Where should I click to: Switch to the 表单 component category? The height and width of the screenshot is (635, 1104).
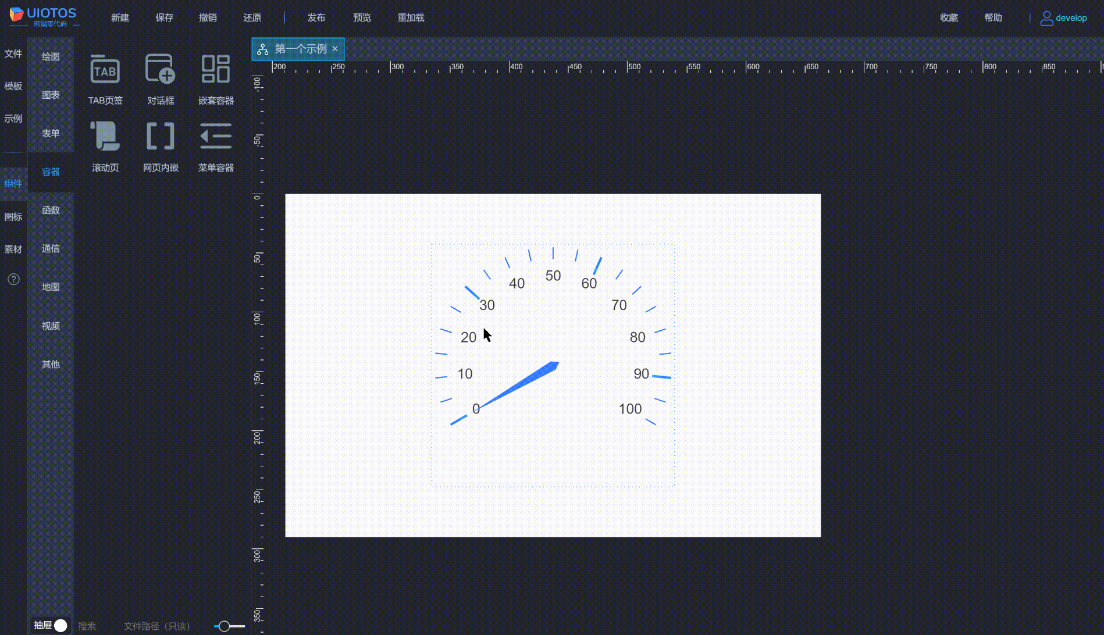click(51, 133)
